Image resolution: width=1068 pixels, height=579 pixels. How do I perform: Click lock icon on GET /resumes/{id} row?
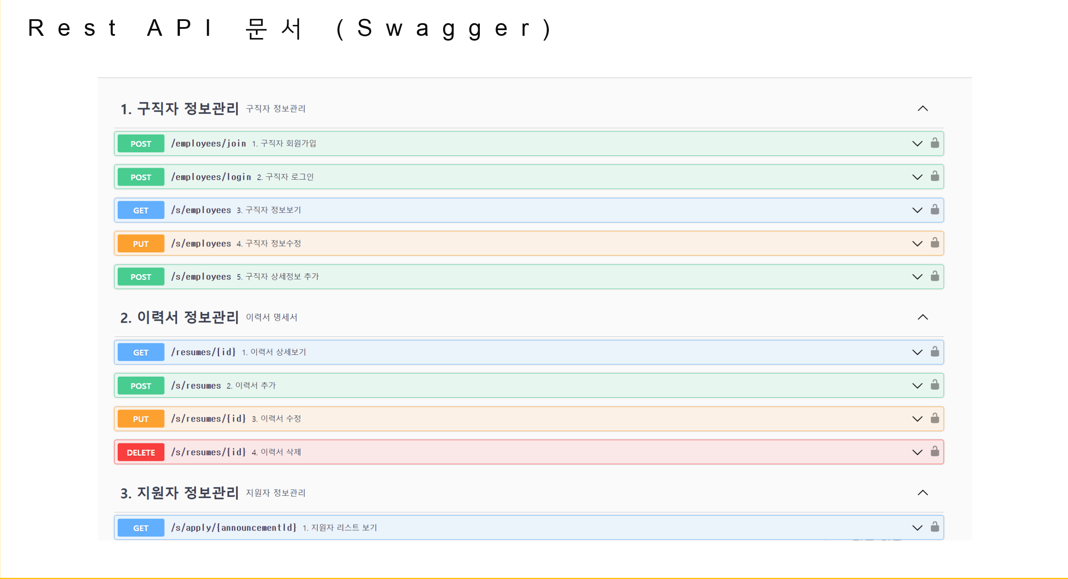[x=934, y=352]
